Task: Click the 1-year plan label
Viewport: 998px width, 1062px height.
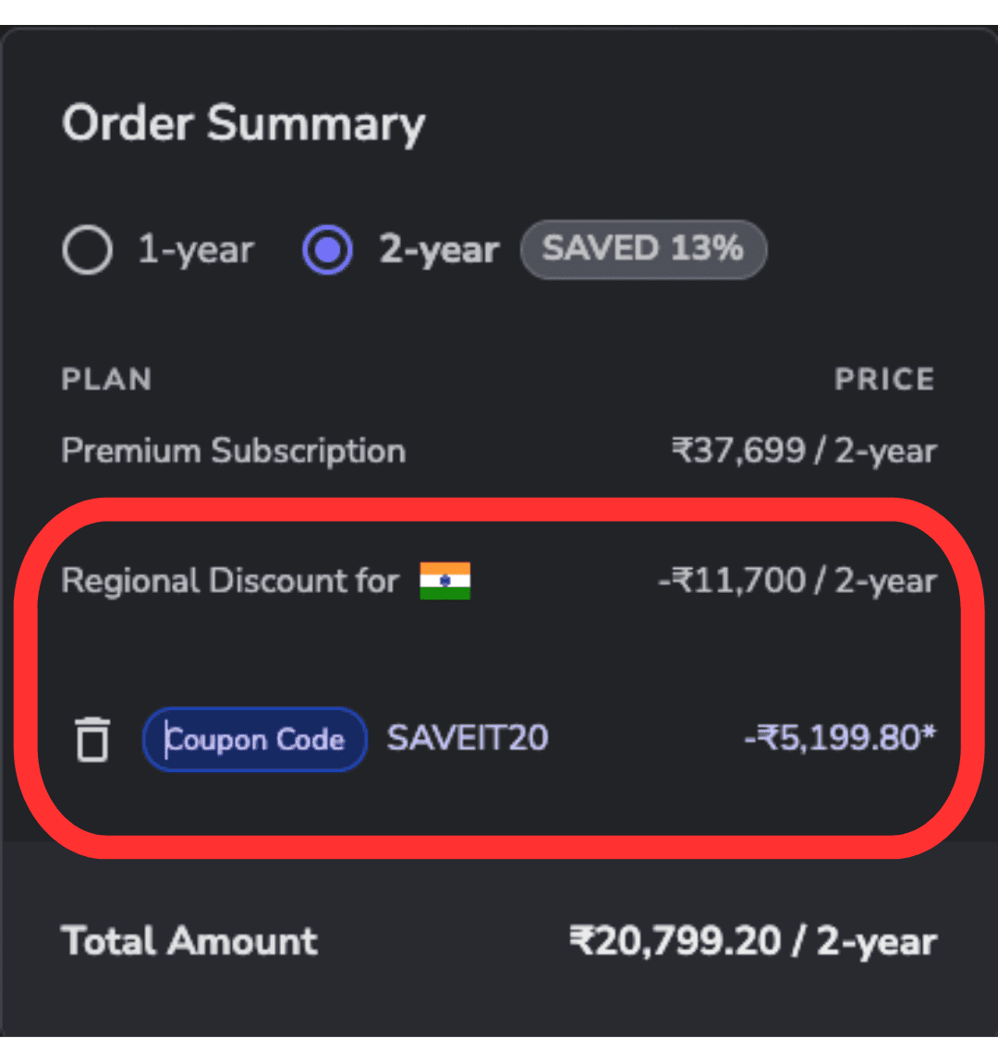Action: (196, 249)
